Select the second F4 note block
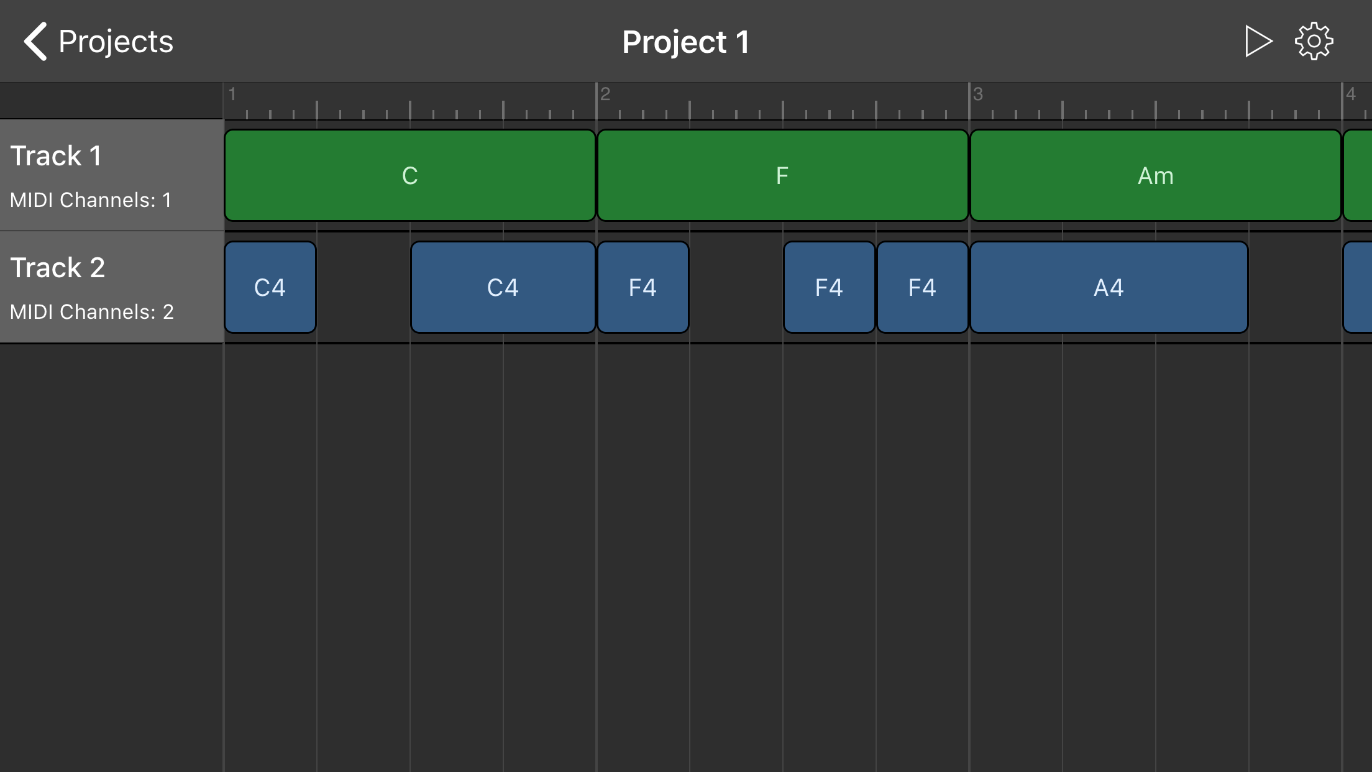1372x772 pixels. [x=829, y=287]
